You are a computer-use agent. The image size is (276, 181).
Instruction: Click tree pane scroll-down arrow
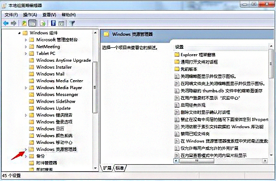click(95, 168)
